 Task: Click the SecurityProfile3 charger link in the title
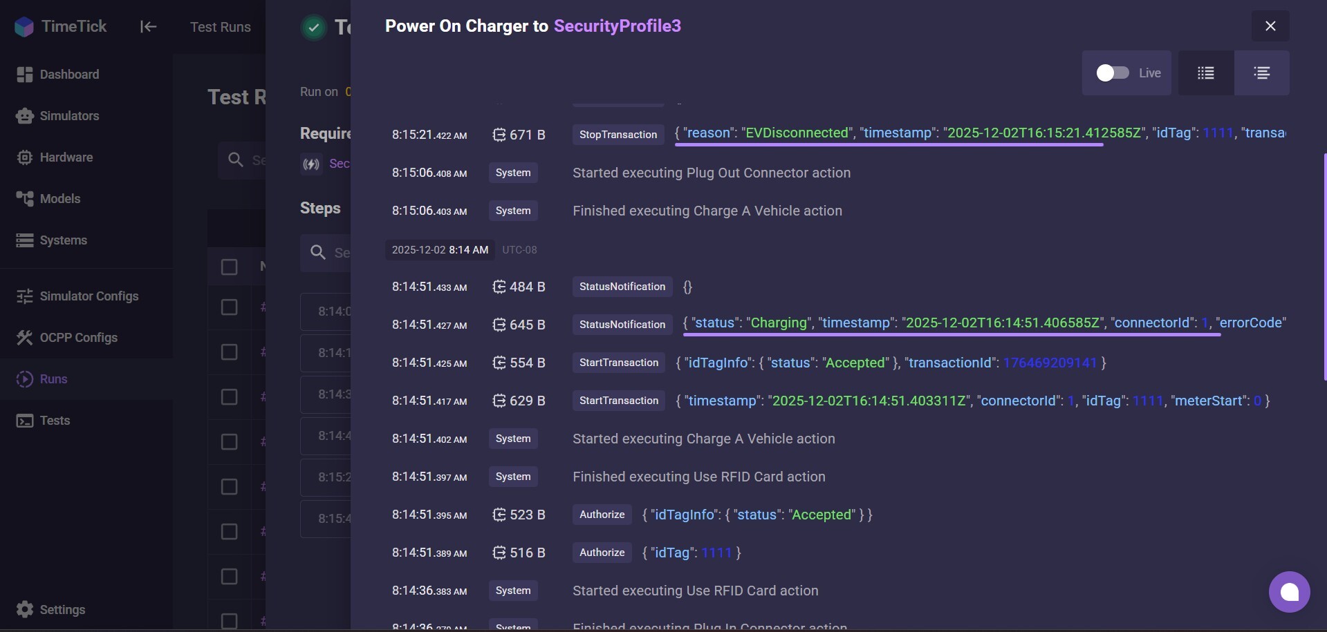[618, 26]
